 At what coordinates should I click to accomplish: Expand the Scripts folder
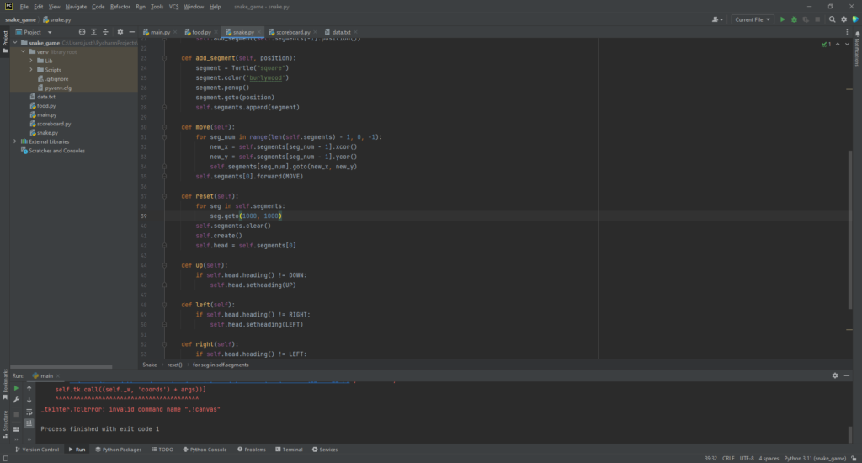31,70
